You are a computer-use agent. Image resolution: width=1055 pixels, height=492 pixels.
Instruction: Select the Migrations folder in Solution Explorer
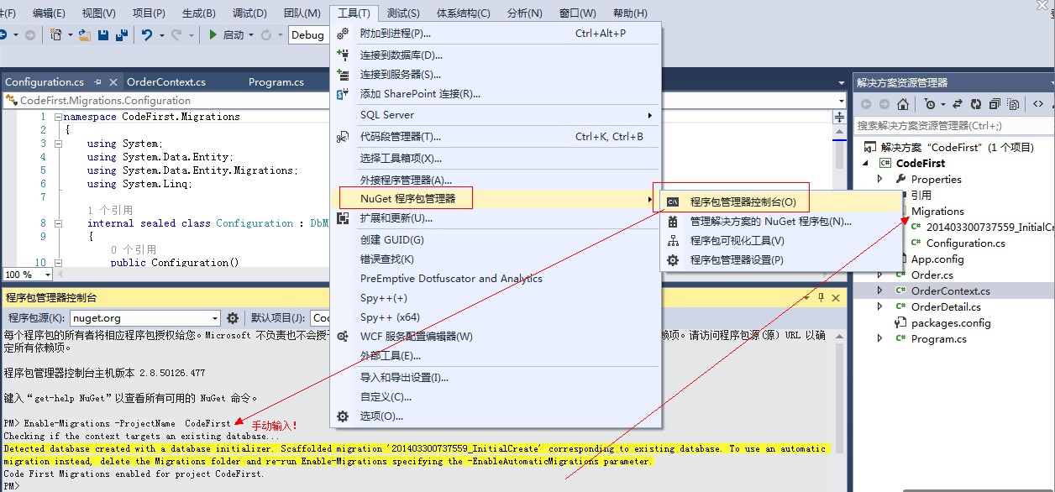pos(937,211)
